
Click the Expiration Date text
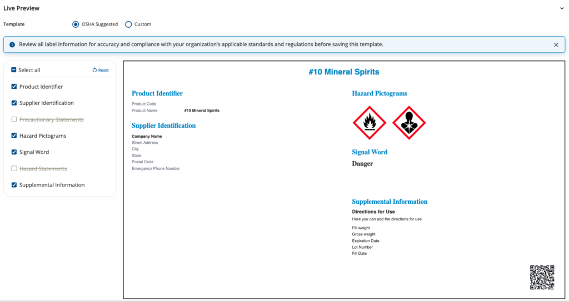366,241
